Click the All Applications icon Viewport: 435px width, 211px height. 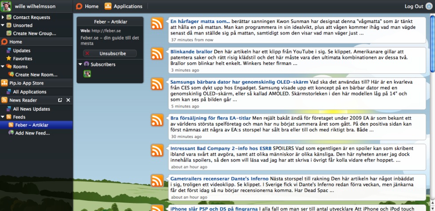(x=9, y=92)
